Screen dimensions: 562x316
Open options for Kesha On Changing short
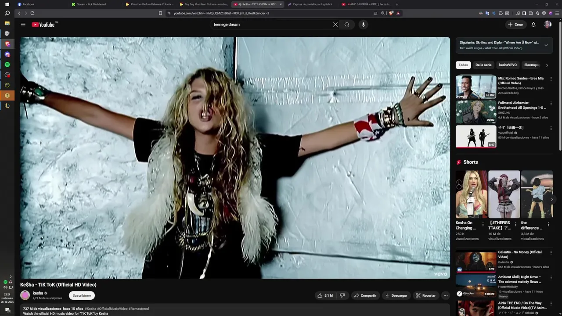(483, 224)
